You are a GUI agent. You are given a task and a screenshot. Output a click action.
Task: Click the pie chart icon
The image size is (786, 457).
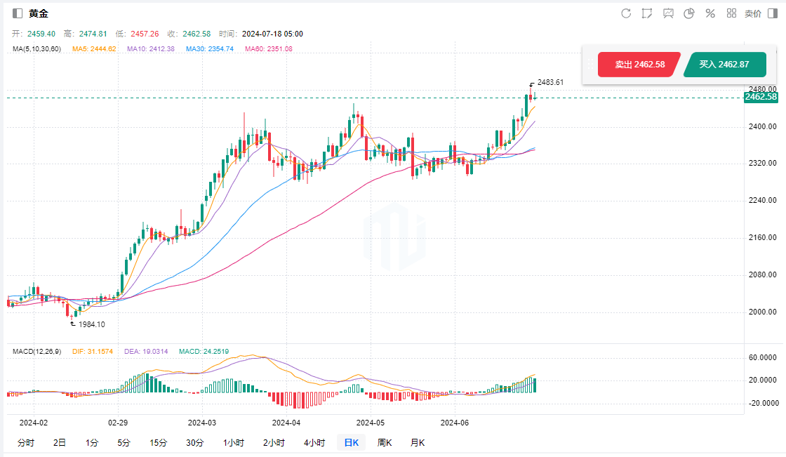tap(689, 13)
